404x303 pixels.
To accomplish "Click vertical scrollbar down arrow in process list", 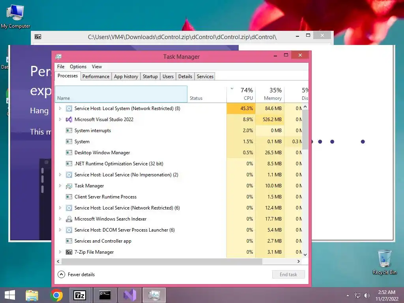I will click(x=305, y=255).
